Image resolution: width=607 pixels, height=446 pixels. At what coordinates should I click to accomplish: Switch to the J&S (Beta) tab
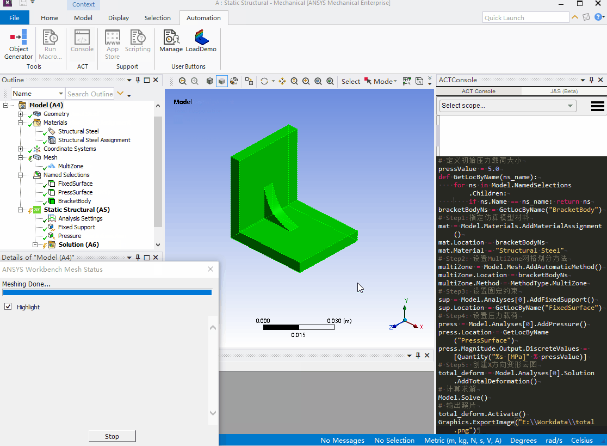pos(564,91)
